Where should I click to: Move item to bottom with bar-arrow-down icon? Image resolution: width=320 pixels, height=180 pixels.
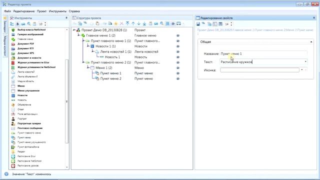pos(144,23)
